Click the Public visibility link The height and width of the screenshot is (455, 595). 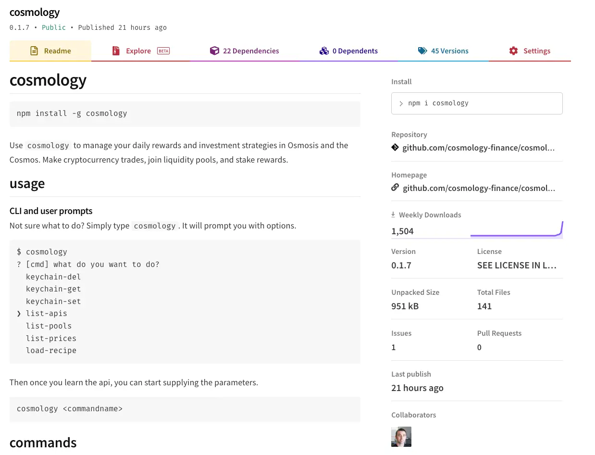point(53,27)
